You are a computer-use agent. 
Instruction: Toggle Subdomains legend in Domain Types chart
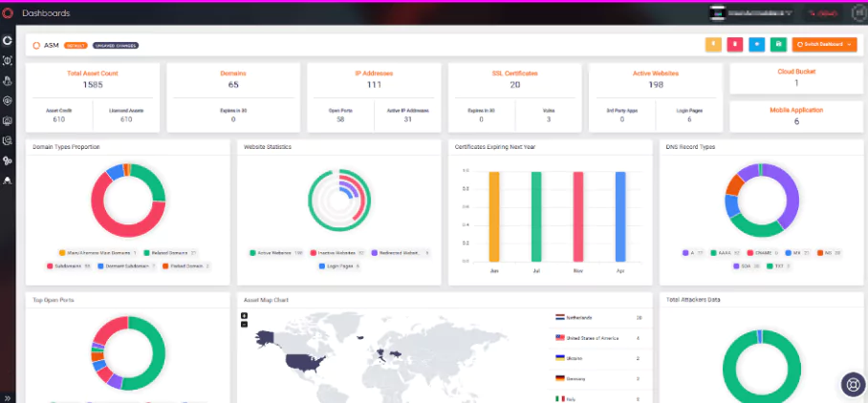click(x=69, y=265)
